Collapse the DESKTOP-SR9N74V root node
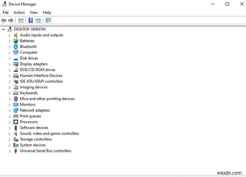 pos(4,29)
